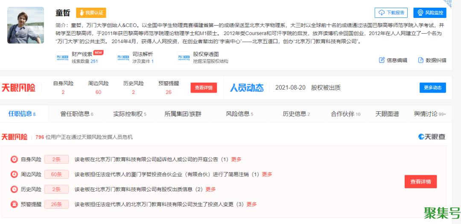Click the orange 我要认证 badge
The width and height of the screenshot is (461, 224).
[x=91, y=13]
